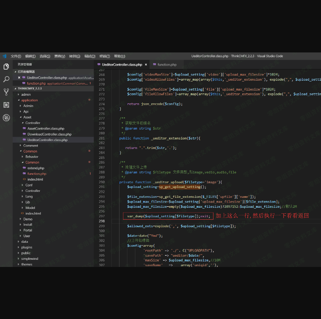Open the Source Control view

pos(6,92)
